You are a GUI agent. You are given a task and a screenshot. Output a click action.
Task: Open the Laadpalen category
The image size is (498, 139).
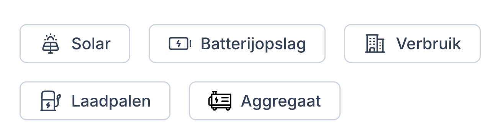point(95,101)
